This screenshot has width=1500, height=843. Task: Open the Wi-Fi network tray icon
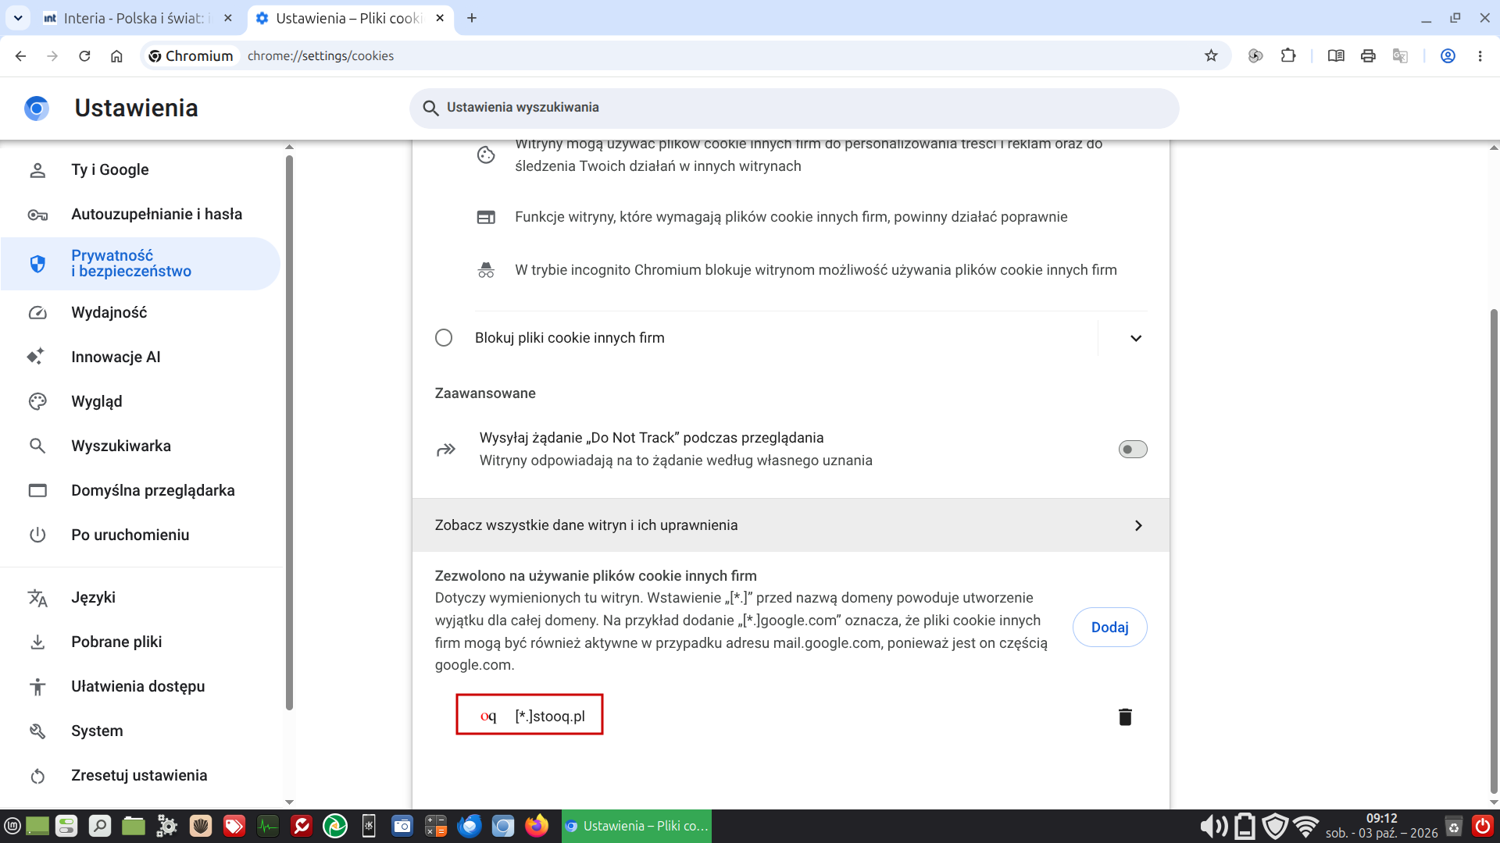(x=1305, y=826)
